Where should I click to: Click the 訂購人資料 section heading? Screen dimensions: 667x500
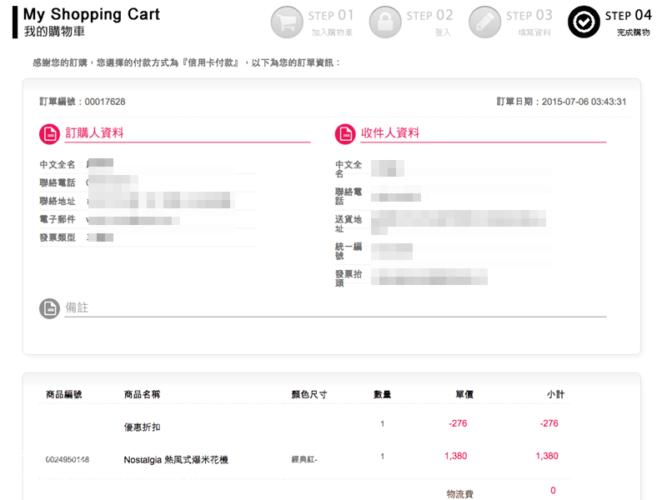point(94,133)
